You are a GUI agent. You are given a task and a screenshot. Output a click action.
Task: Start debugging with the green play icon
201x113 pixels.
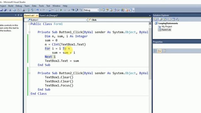pos(61,10)
